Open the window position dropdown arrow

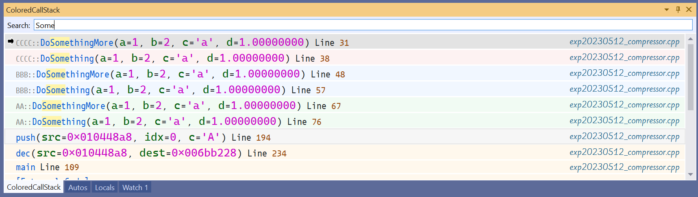pos(667,10)
